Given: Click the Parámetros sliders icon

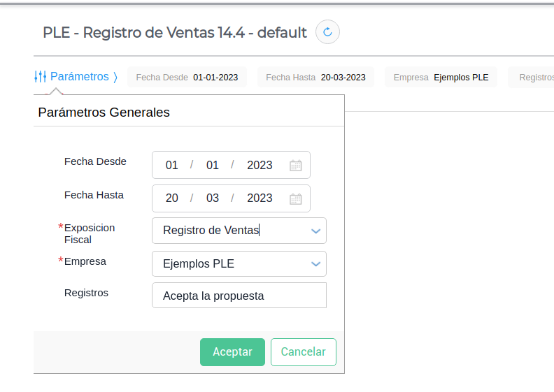Looking at the screenshot, I should 41,77.
